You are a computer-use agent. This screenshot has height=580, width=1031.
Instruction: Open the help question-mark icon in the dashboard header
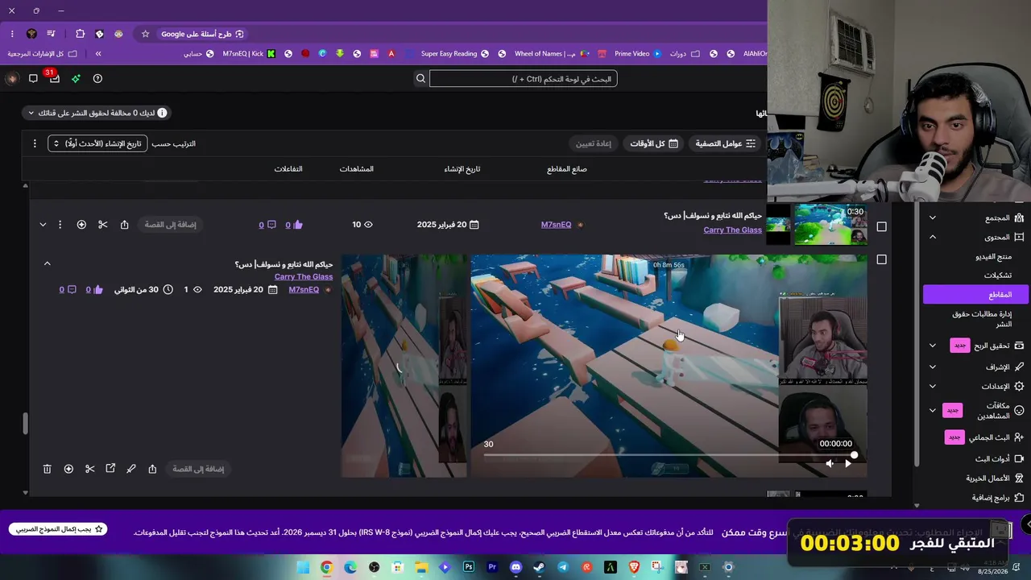coord(97,78)
